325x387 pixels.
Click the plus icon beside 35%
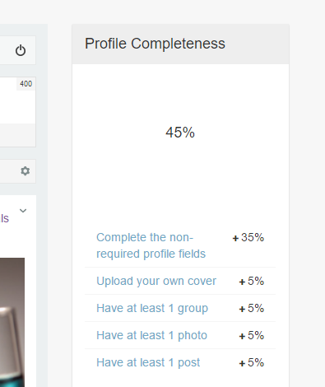coord(235,238)
